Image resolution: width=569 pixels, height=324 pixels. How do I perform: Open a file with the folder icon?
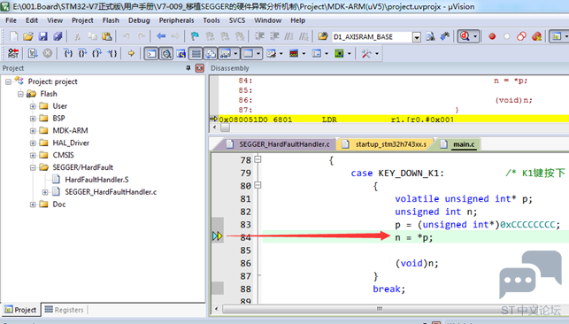coord(28,36)
